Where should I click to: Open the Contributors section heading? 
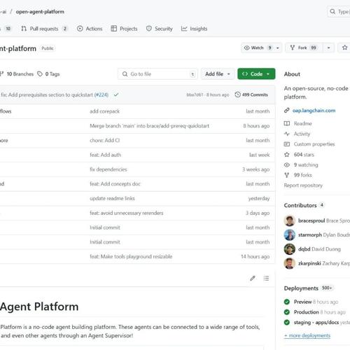point(300,205)
